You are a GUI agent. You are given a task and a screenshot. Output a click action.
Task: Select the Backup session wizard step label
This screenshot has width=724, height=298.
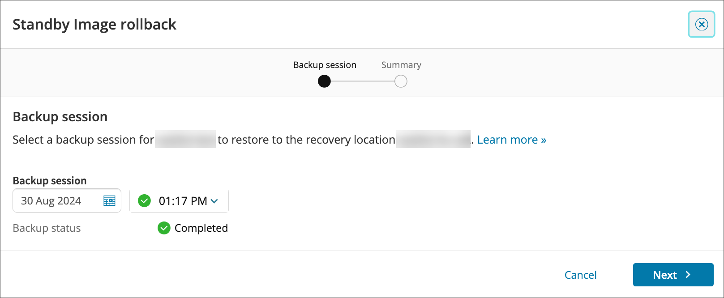(325, 65)
